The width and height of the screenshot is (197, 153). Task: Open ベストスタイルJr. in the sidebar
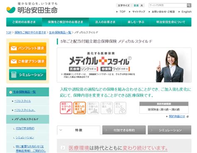click(x=25, y=110)
